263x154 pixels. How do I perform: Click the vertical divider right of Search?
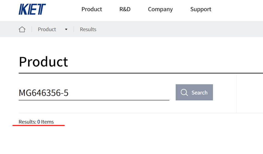(236, 93)
